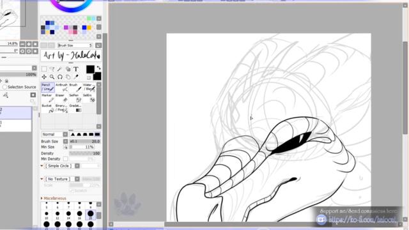Viewport: 409px width, 230px height.
Task: Open the Simple Circle brush shape dropdown
Action: (x=77, y=166)
